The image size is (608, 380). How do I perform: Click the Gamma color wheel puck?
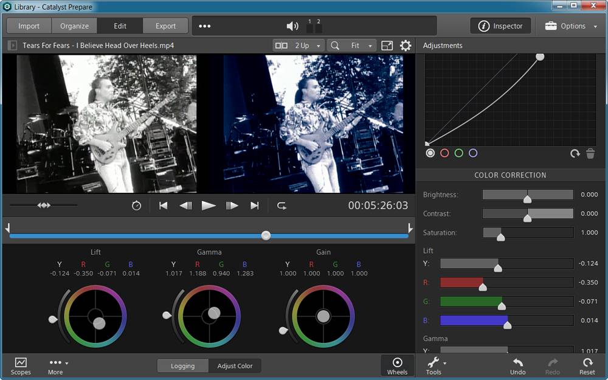pyautogui.click(x=214, y=313)
